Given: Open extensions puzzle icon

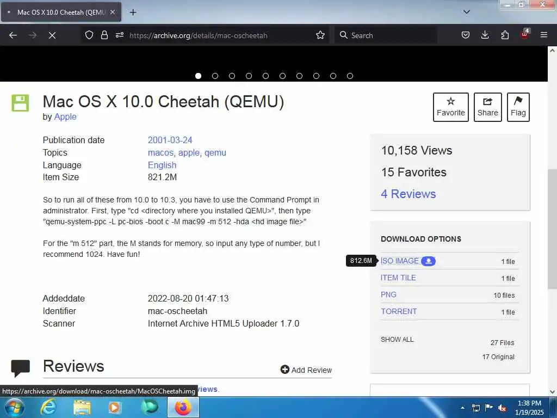Looking at the screenshot, I should (505, 35).
